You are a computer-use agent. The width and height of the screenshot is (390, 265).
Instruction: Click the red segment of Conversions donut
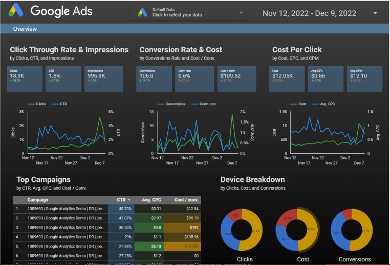(348, 214)
